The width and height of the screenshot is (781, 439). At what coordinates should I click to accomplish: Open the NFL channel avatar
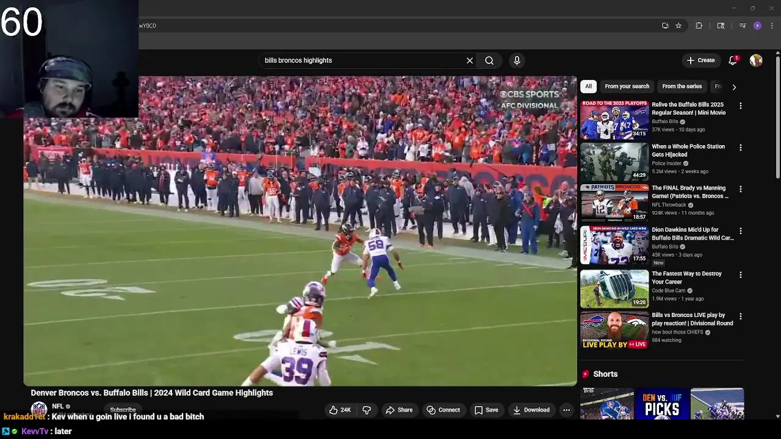click(39, 409)
